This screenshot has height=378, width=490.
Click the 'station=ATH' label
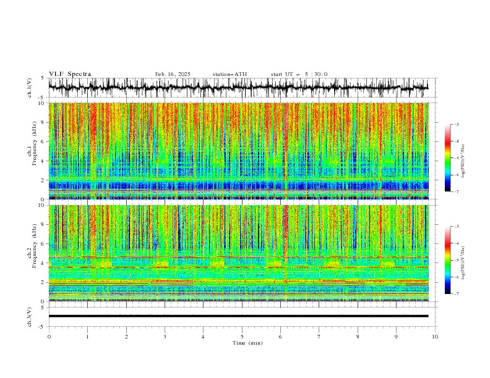coord(230,74)
